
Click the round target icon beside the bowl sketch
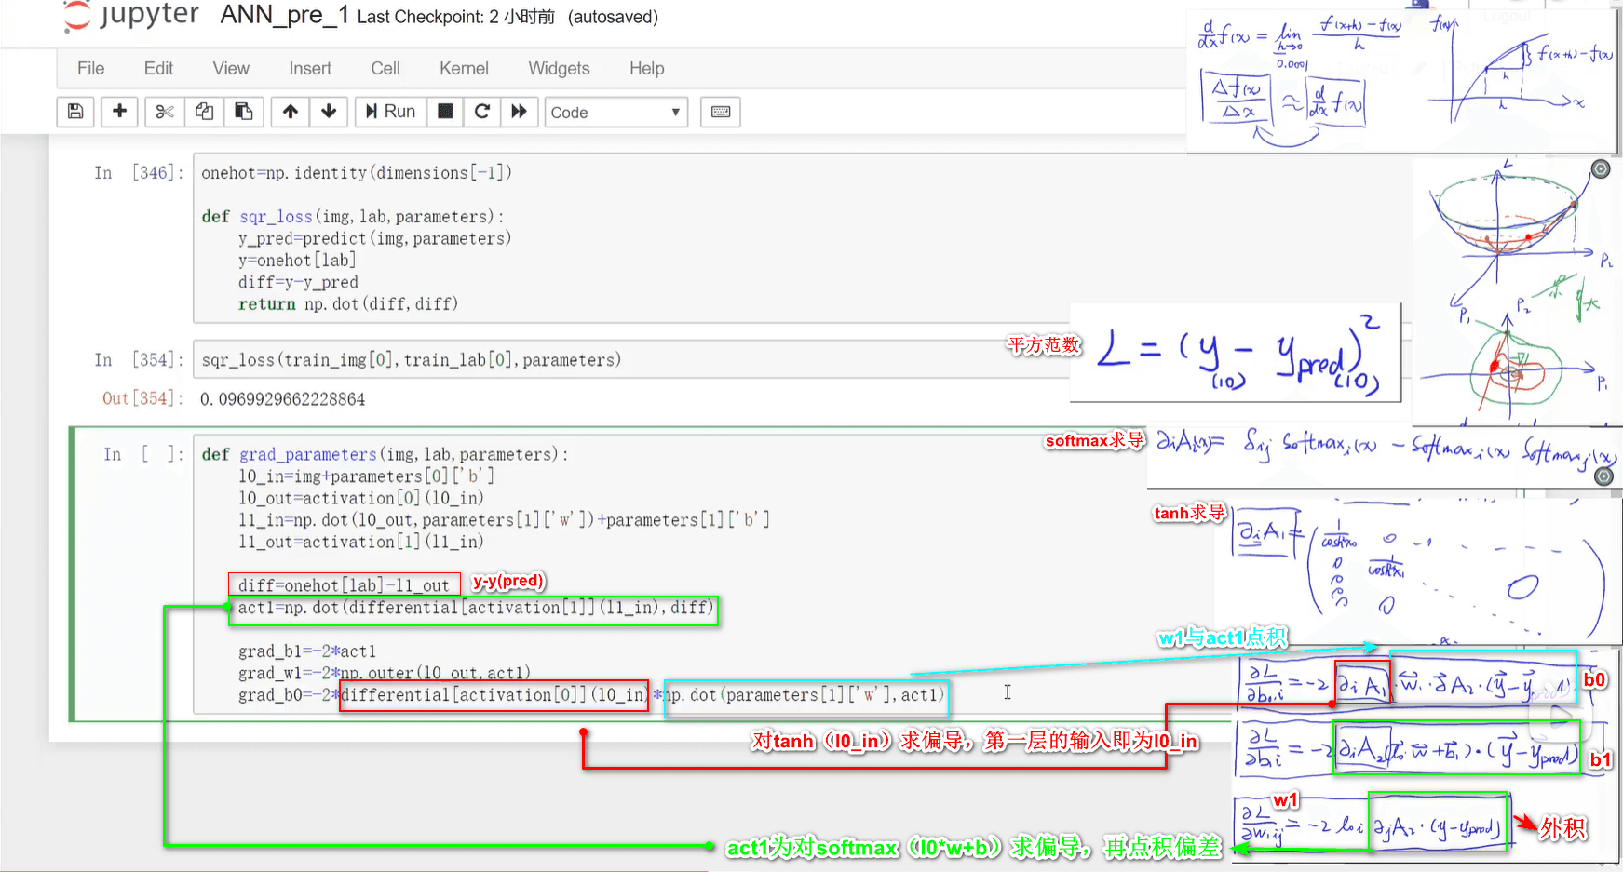point(1601,168)
